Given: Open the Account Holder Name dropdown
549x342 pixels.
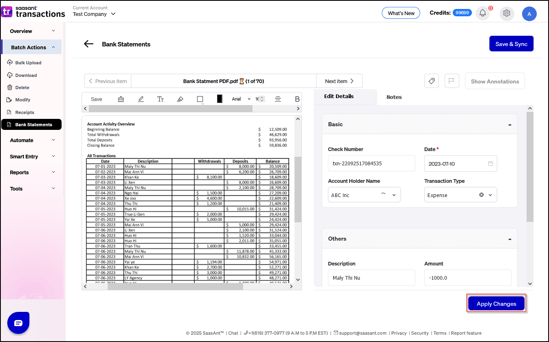Looking at the screenshot, I should coord(394,195).
